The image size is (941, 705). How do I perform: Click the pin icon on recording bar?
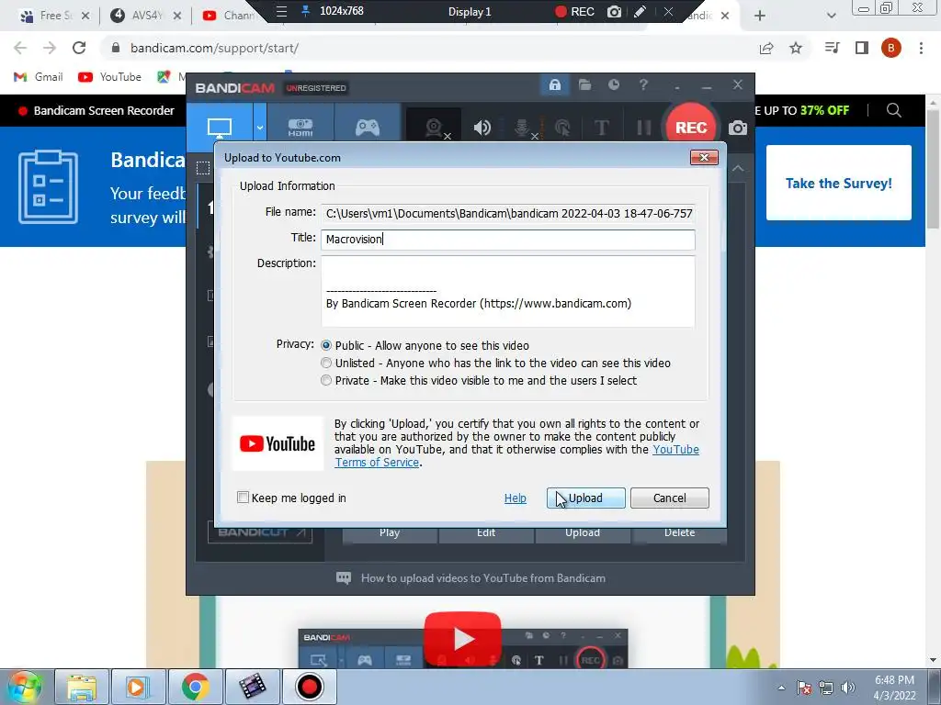305,11
